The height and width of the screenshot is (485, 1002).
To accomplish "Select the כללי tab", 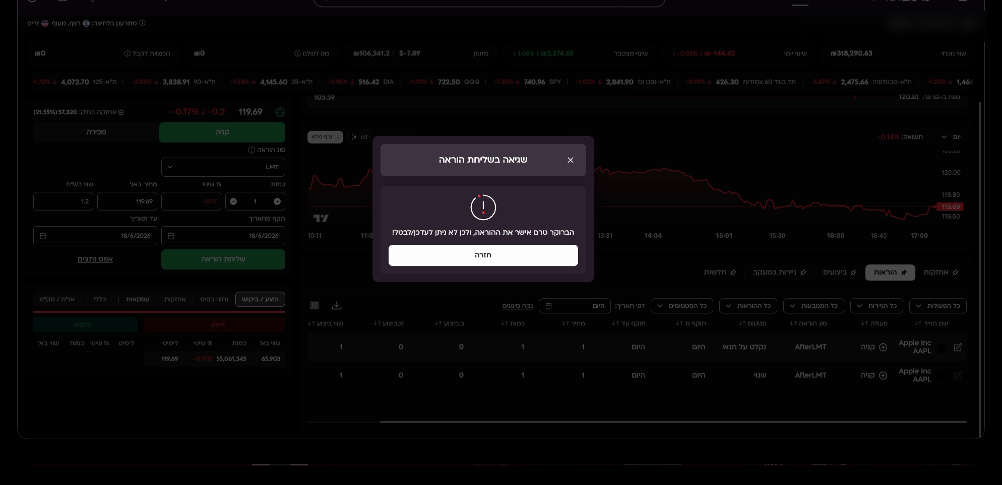I will [100, 299].
